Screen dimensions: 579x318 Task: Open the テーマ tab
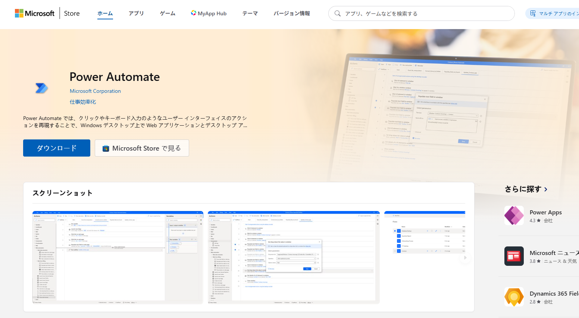tap(250, 13)
